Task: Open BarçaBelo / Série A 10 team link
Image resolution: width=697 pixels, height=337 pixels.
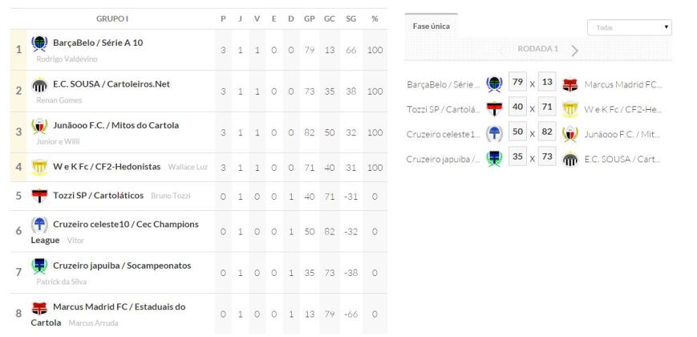Action: 98,43
